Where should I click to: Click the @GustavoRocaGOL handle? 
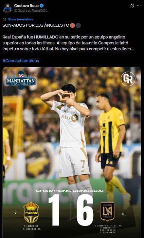click(31, 11)
